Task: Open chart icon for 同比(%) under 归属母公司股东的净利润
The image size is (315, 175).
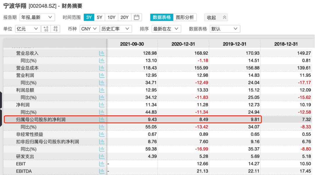Action: tap(102, 127)
